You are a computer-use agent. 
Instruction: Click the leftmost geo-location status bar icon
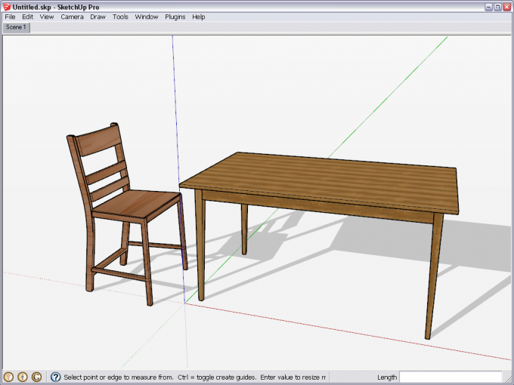point(9,377)
